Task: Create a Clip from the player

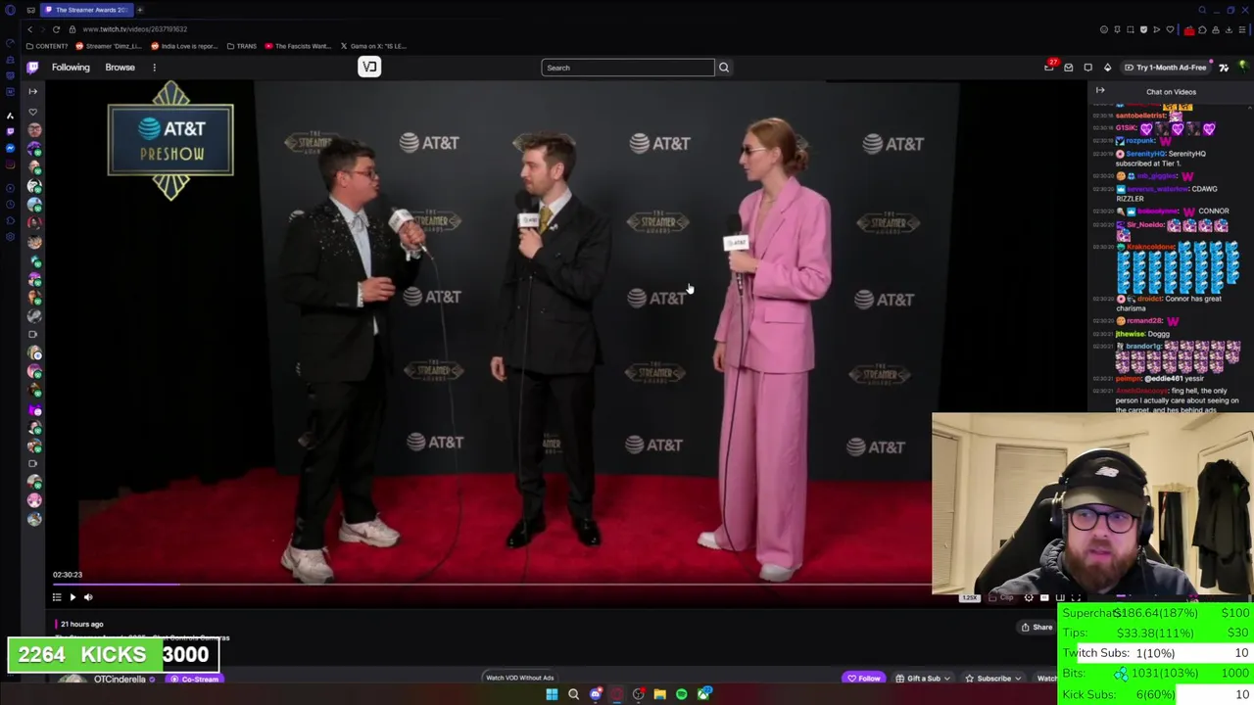Action: (x=1000, y=597)
